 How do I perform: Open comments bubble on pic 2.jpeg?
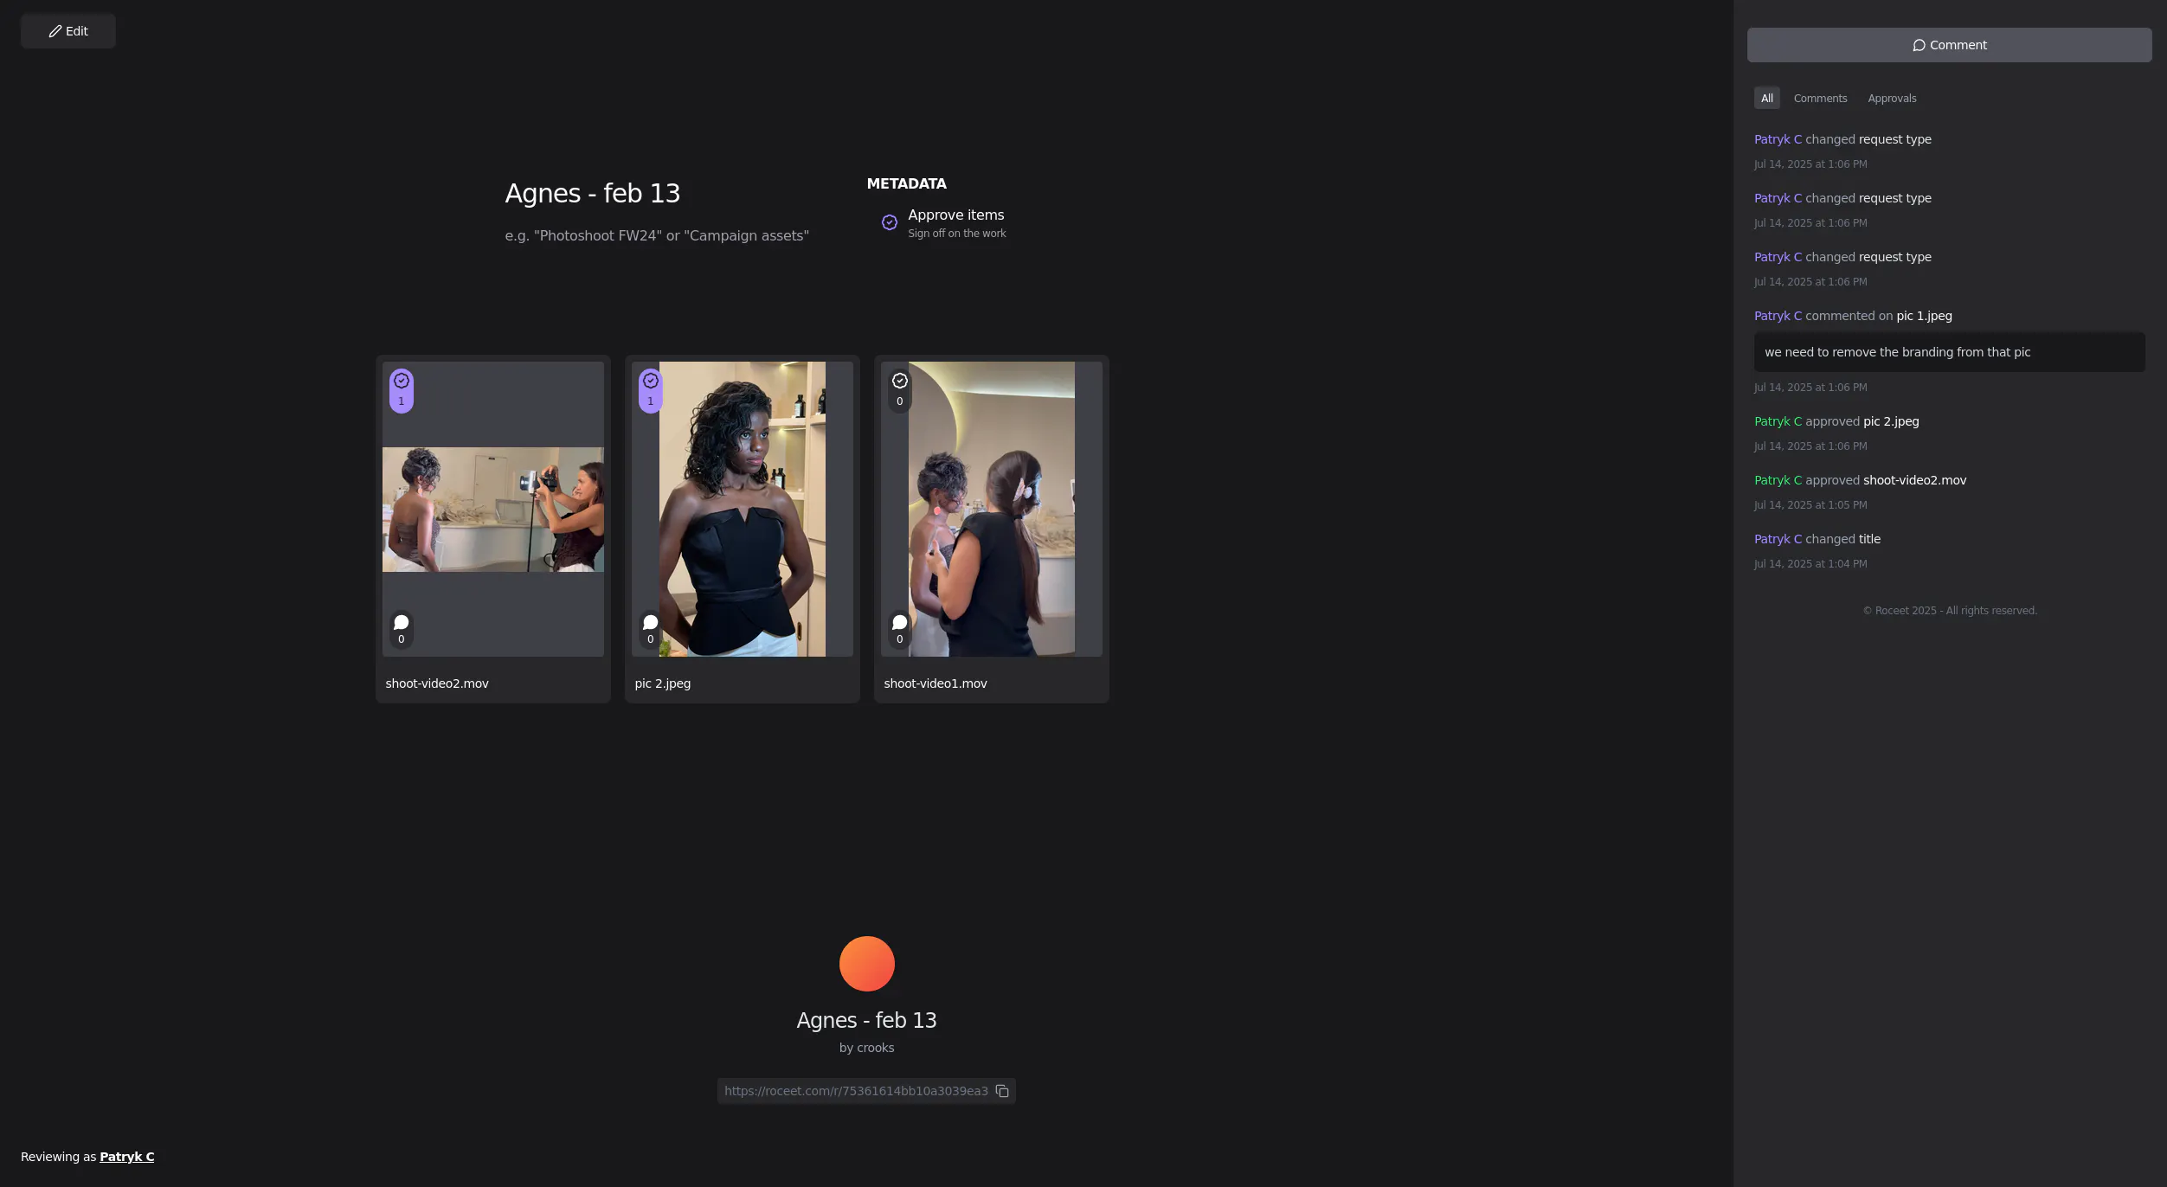coord(650,629)
